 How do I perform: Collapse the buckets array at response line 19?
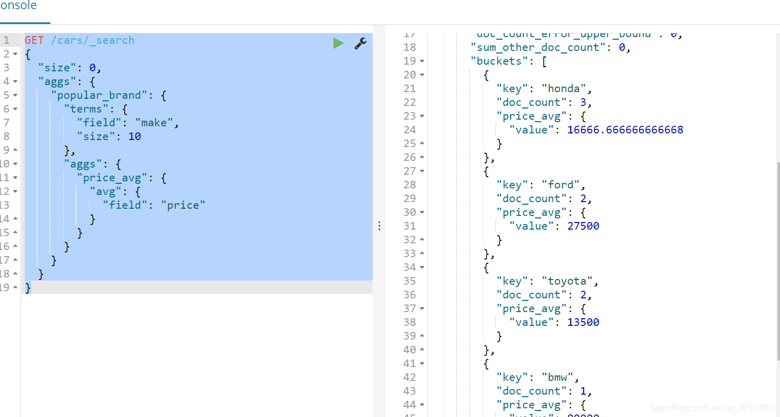(x=423, y=61)
